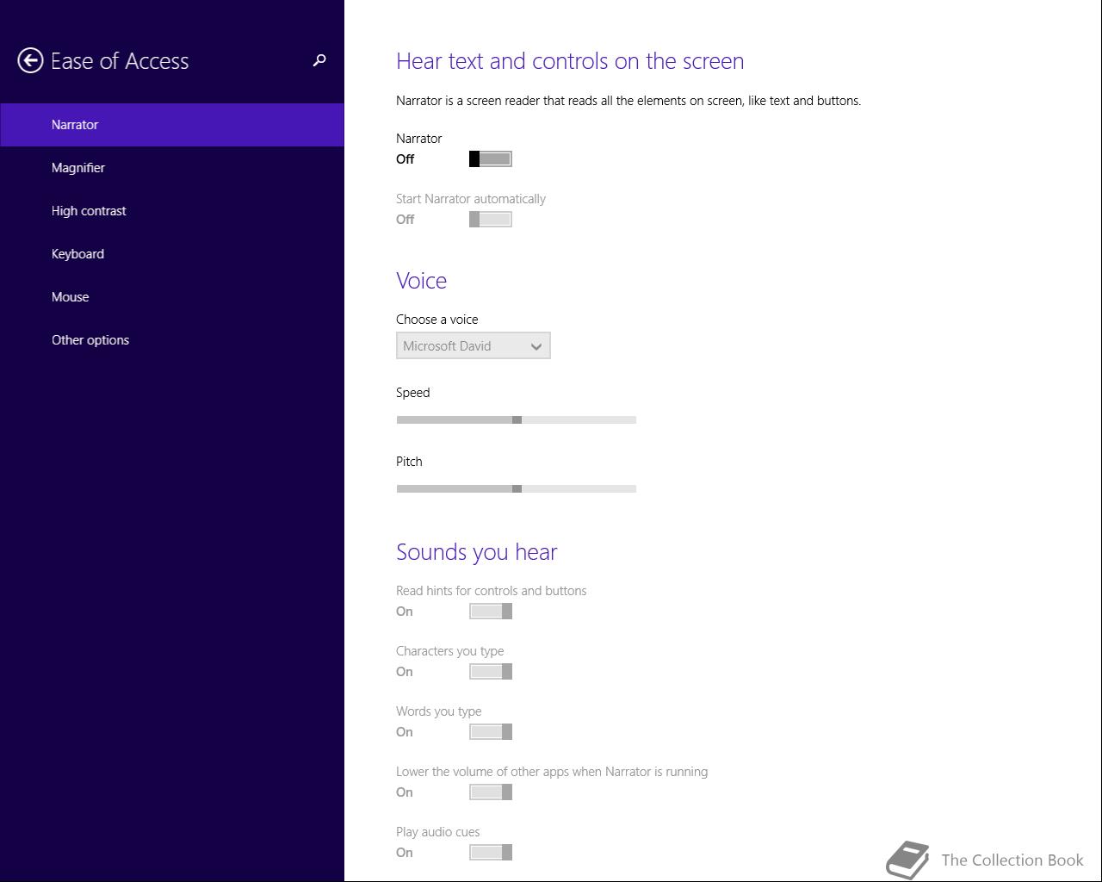Open the Magnifier settings page
Viewport: 1102px width, 882px height.
[172, 168]
